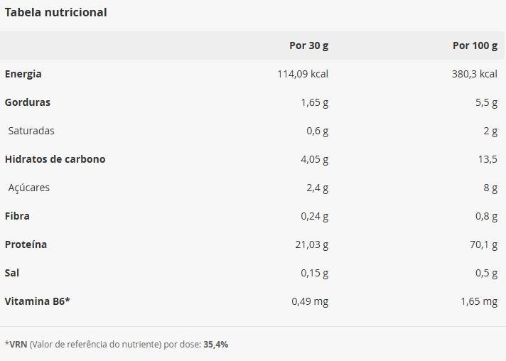Image resolution: width=506 pixels, height=361 pixels.
Task: Select the 1,65 mg vitamin B6 value
Action: point(479,301)
